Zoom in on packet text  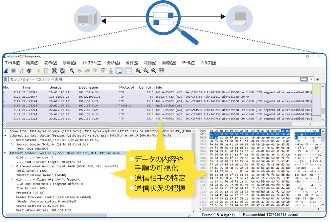[x=138, y=71]
